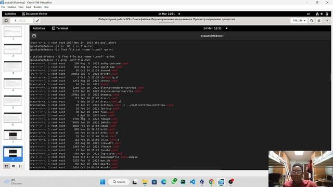Open the VirtualBox Machine menu
Viewport: 333px width, 187px height.
click(x=11, y=7)
